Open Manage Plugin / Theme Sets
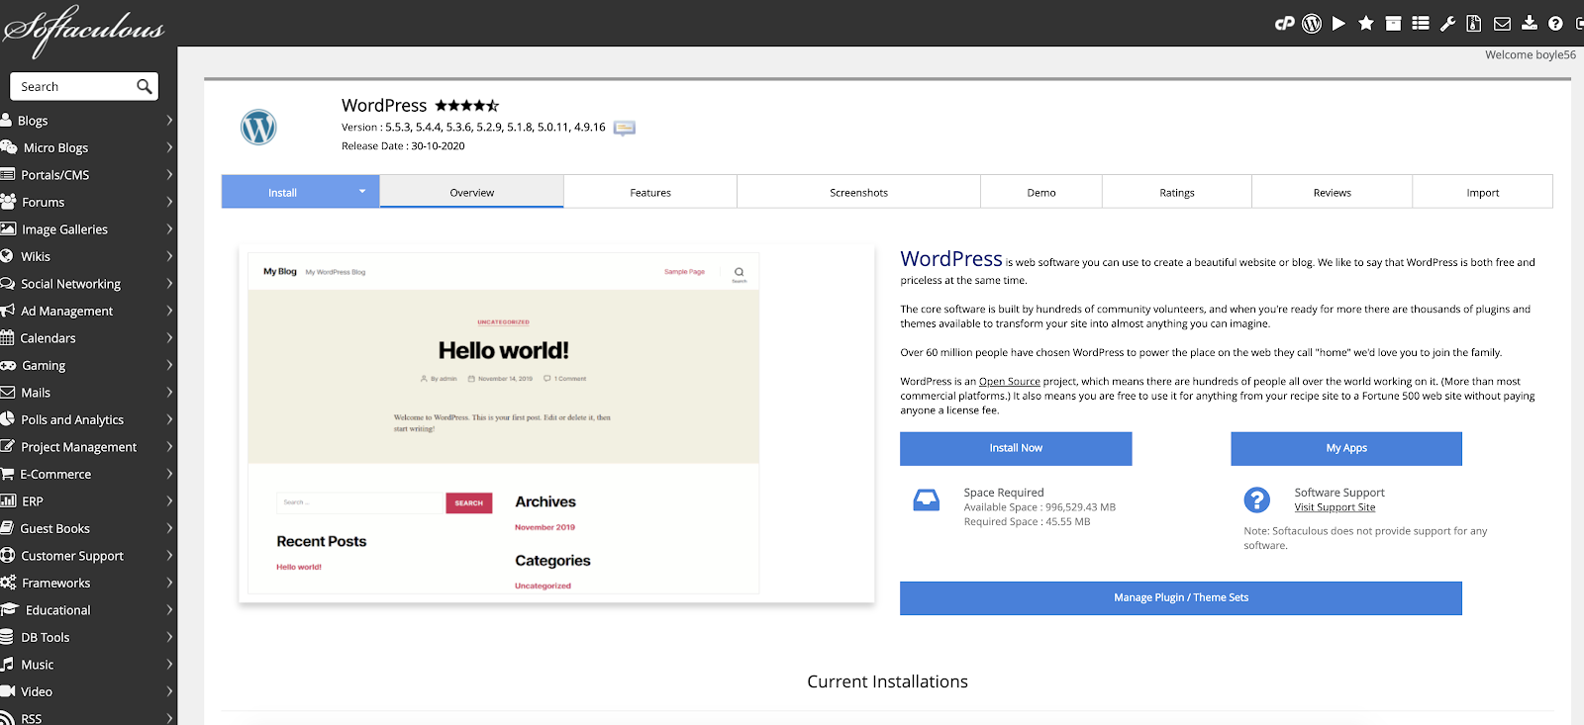Viewport: 1584px width, 725px height. coord(1181,597)
